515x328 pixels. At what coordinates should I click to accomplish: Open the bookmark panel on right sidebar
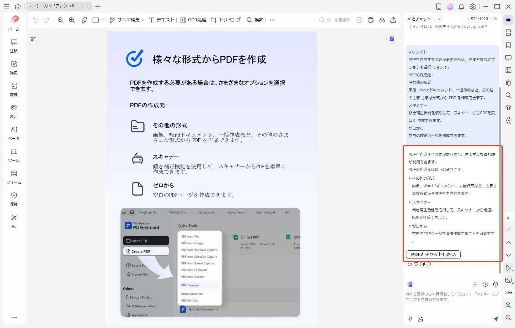(x=508, y=45)
